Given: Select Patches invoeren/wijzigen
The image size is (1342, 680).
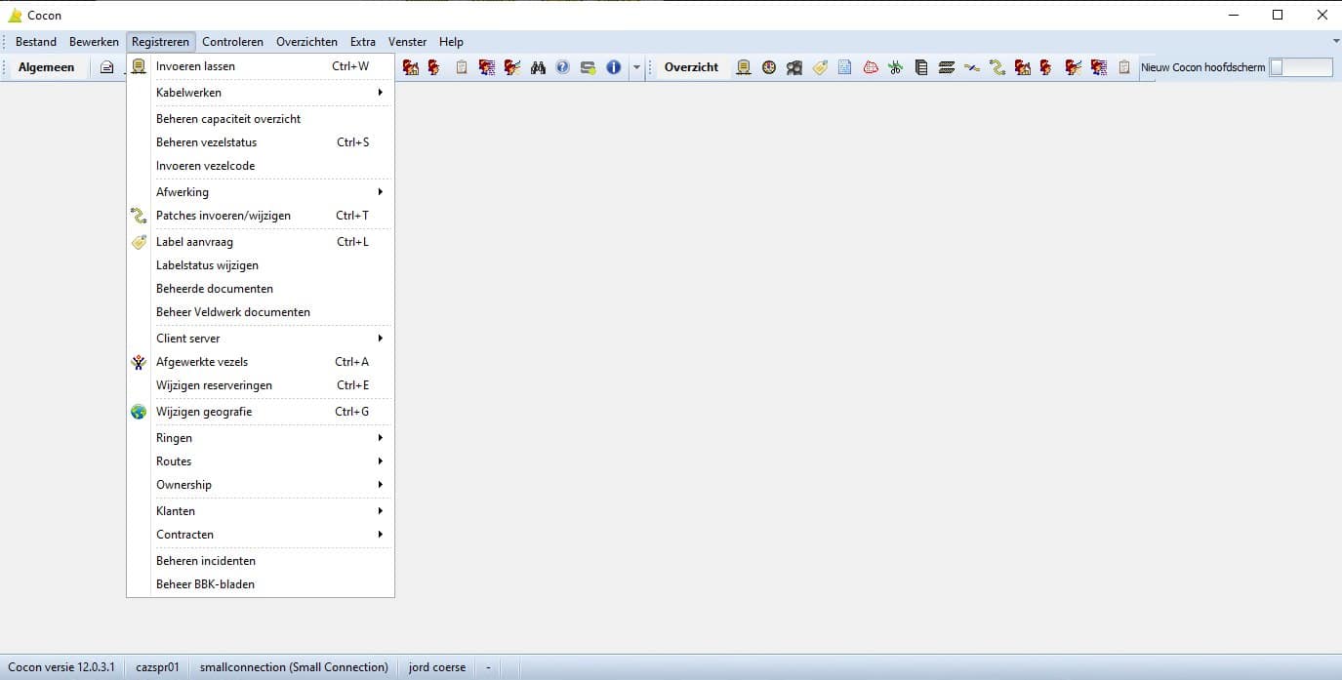Looking at the screenshot, I should (x=261, y=216).
